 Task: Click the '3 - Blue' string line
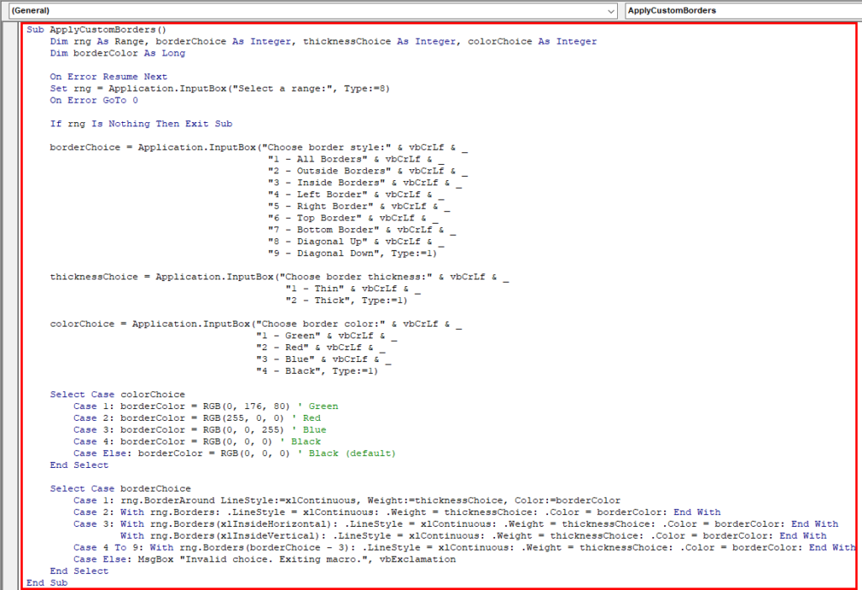[x=324, y=359]
